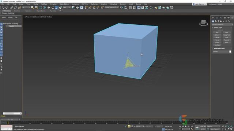This screenshot has height=131, width=234.
Task: Open the Named Selection Sets dropdown
Action: point(112,7)
